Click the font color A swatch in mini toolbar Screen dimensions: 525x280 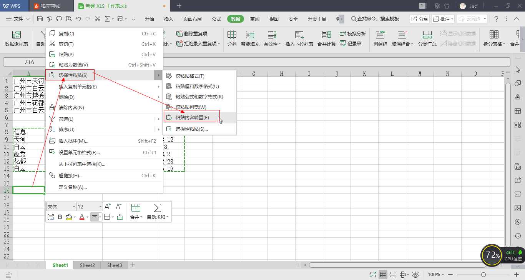coord(81,217)
